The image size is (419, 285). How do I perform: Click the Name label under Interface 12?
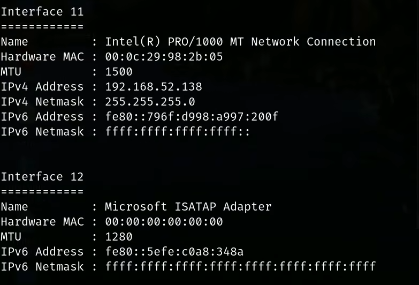point(14,207)
